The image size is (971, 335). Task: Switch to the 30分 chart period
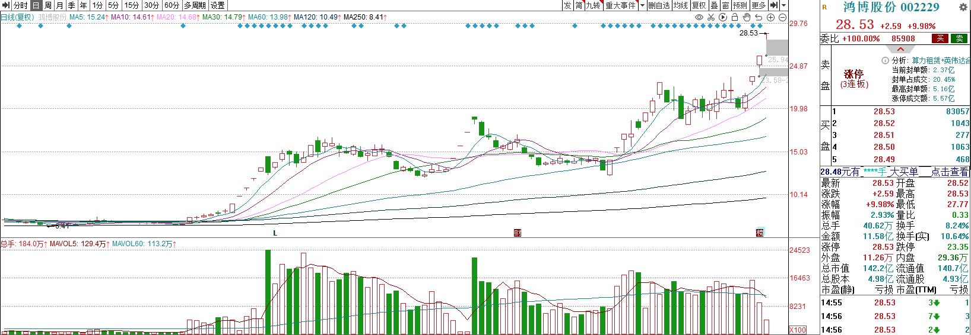[152, 5]
